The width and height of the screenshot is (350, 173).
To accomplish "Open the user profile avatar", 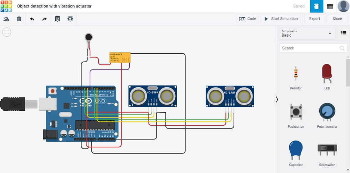I will point(343,6).
